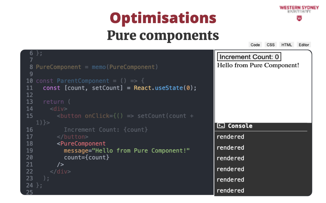
Task: Click the Pure components subtitle
Action: [x=163, y=35]
